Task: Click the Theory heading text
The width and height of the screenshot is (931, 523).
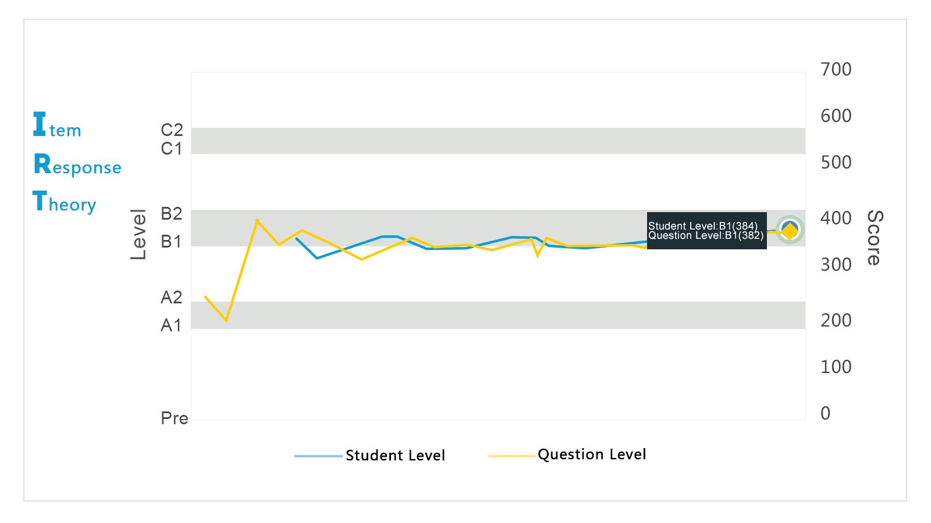Action: point(65,202)
